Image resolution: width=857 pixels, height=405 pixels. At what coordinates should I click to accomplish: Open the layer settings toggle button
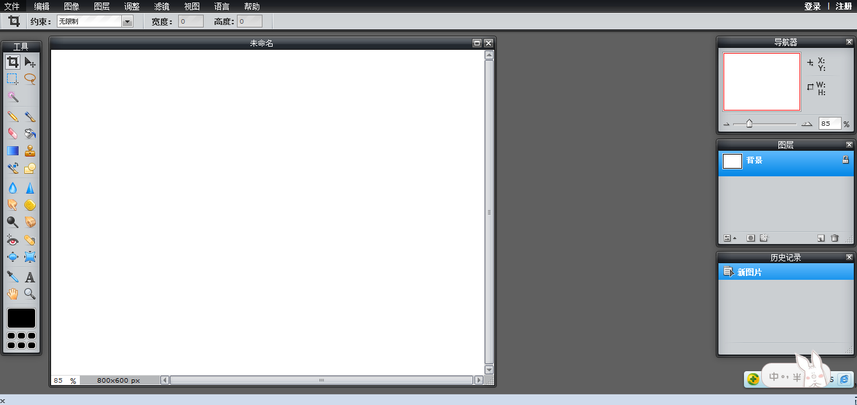pyautogui.click(x=730, y=238)
